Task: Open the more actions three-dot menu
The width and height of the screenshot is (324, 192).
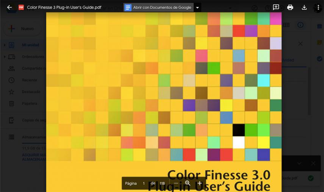Action: coord(318,8)
